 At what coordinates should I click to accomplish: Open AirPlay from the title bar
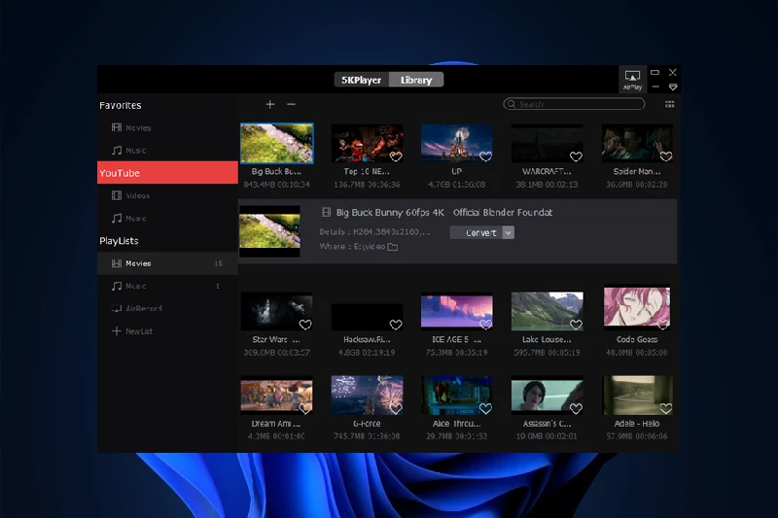coord(632,80)
